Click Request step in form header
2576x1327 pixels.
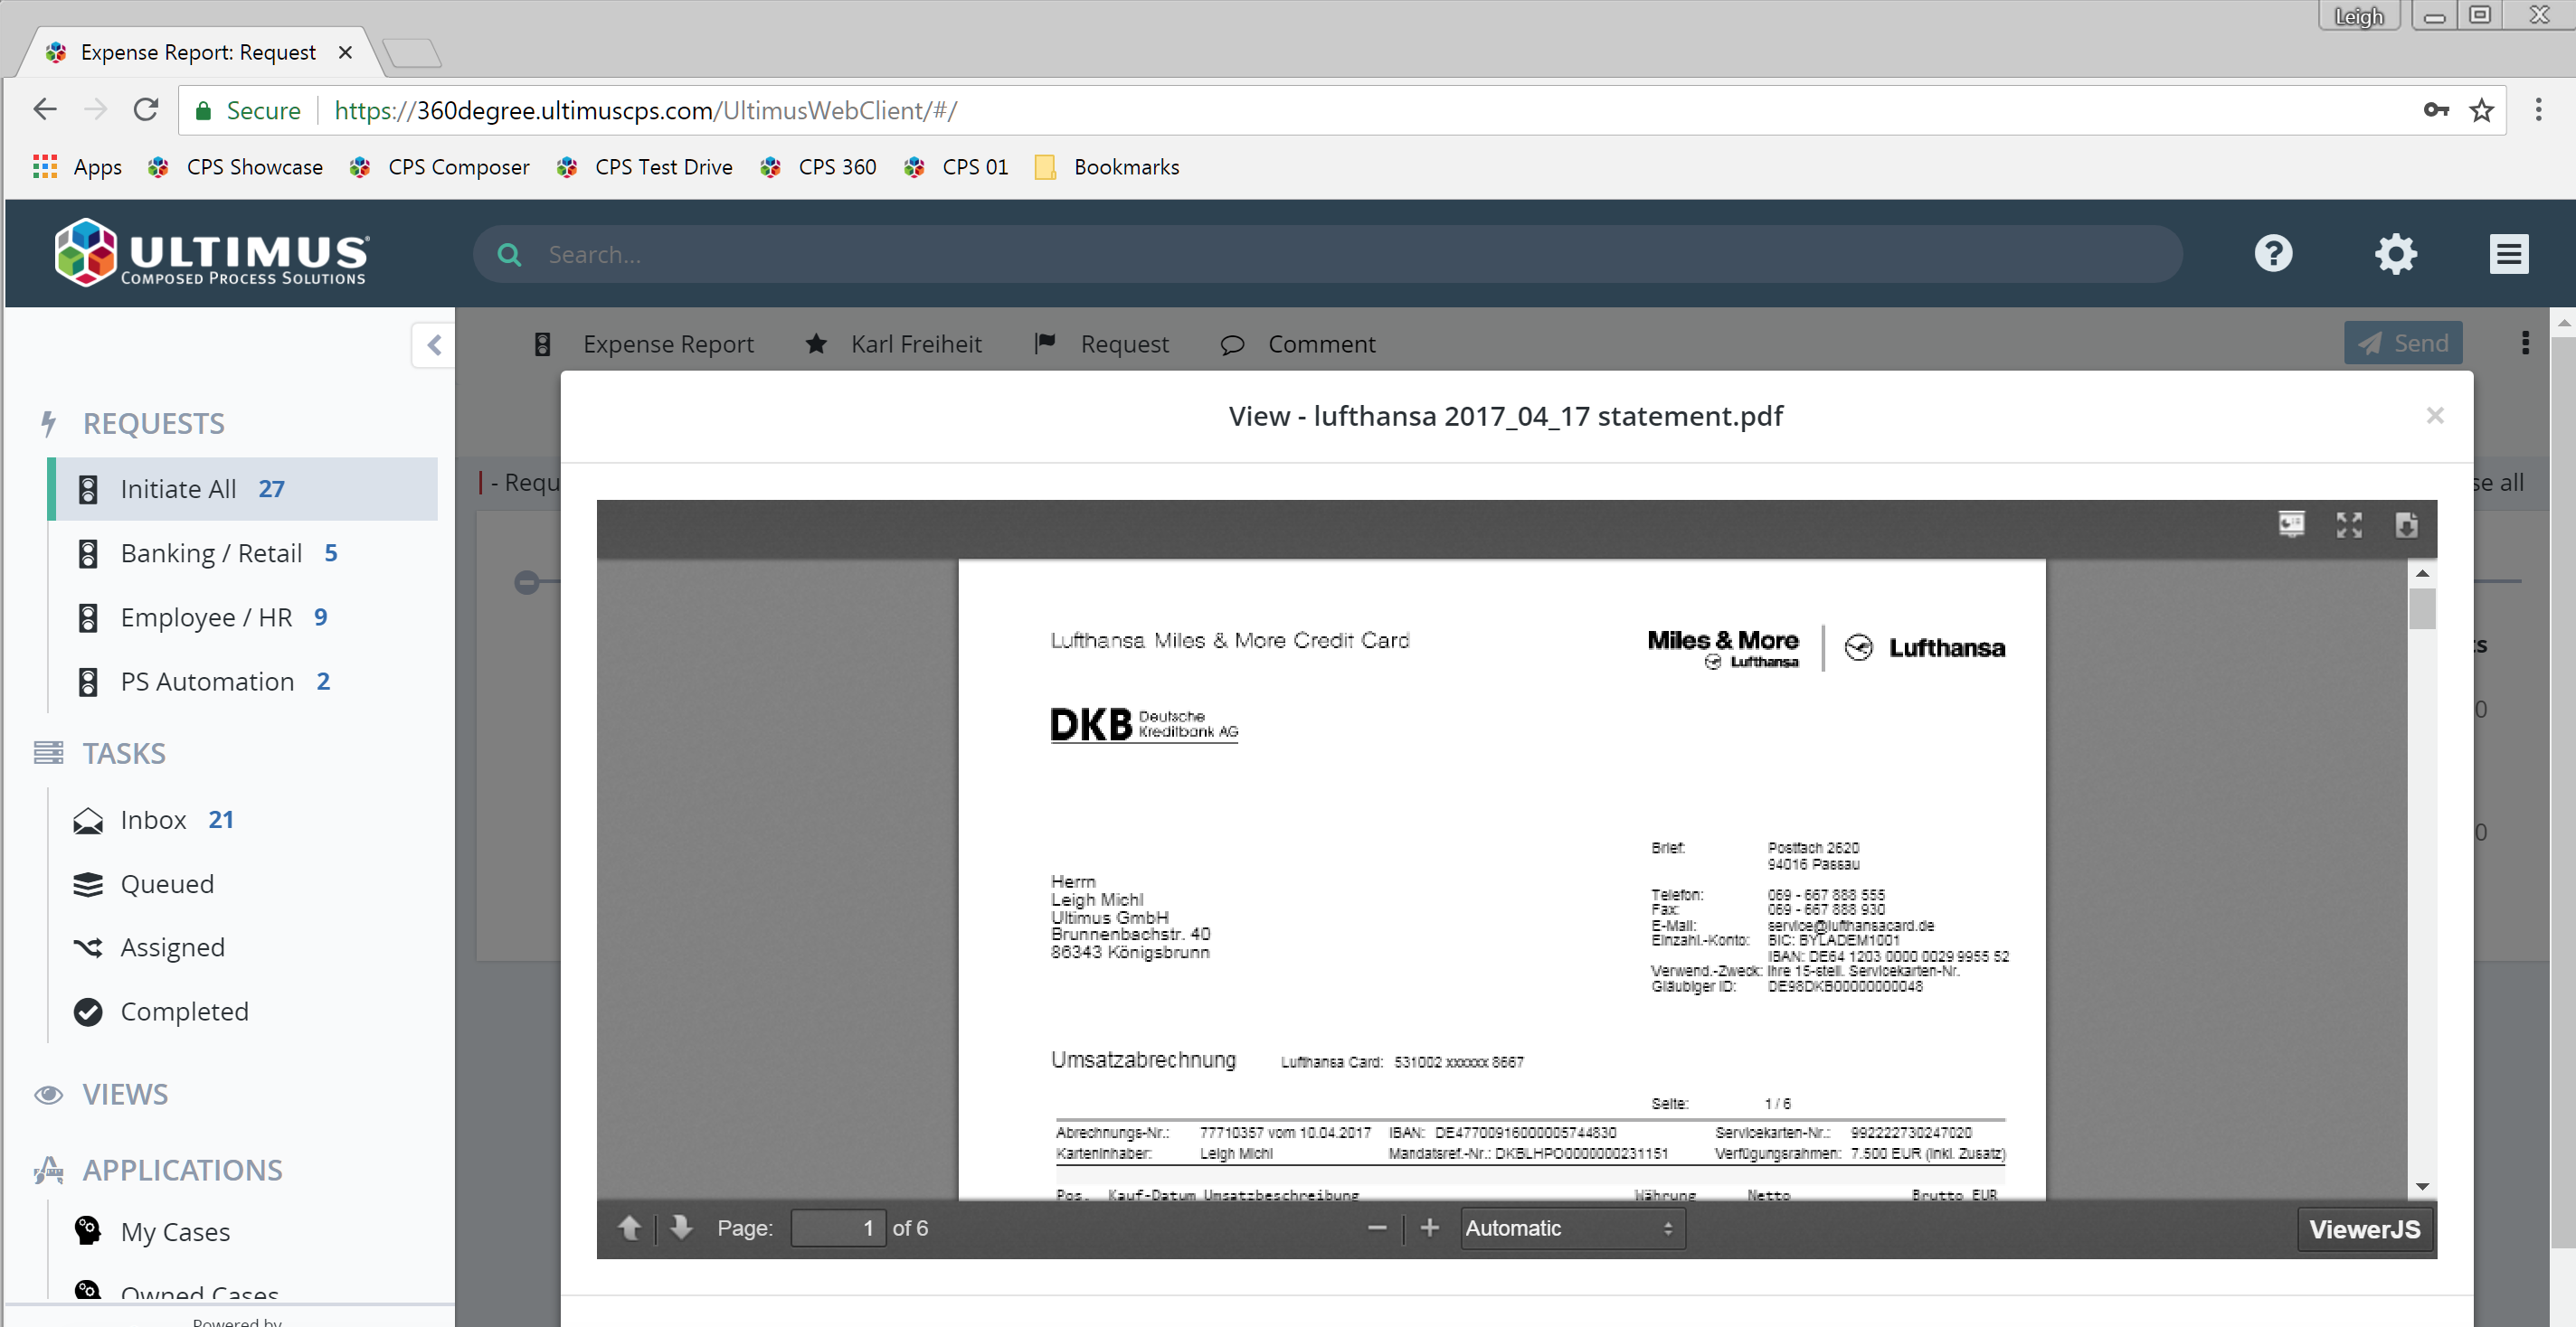1124,344
